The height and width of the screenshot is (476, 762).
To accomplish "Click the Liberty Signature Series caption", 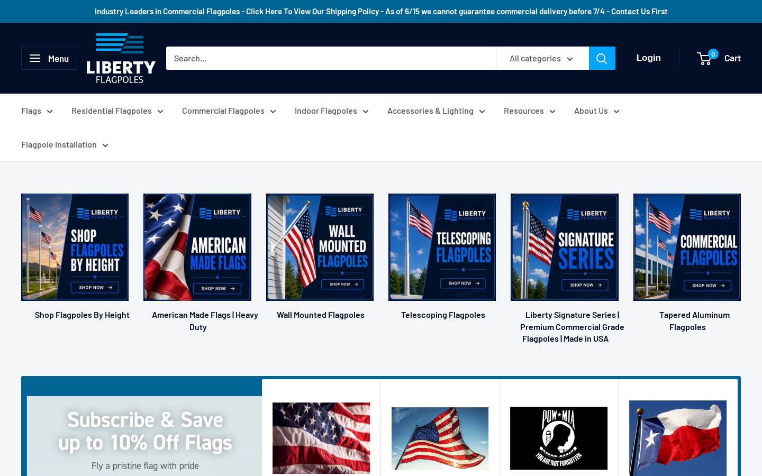I will click(572, 327).
